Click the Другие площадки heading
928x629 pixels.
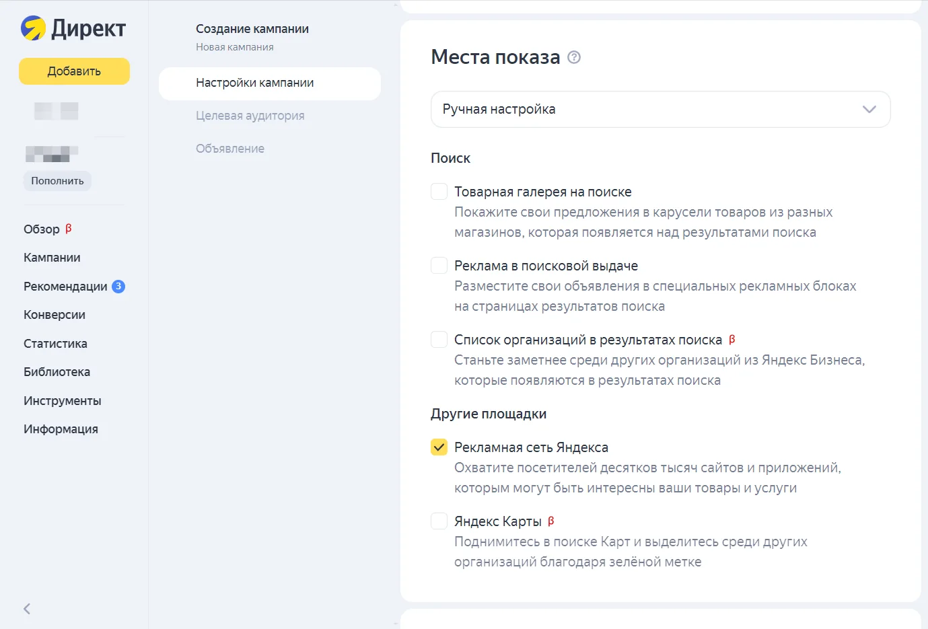pyautogui.click(x=489, y=414)
